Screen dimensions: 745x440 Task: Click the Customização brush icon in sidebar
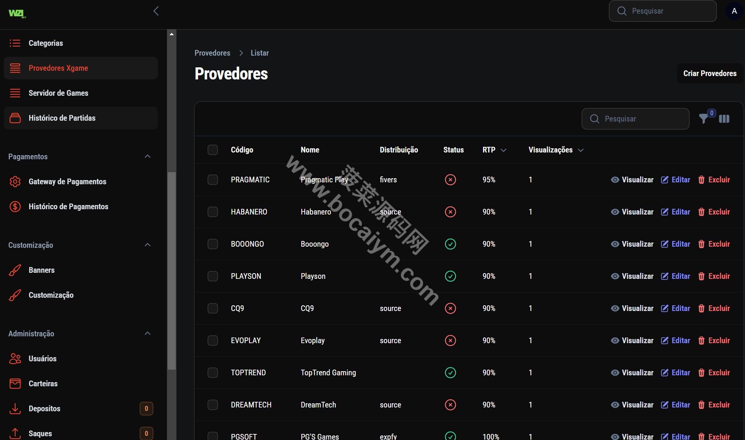[x=15, y=295]
